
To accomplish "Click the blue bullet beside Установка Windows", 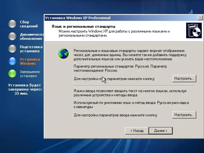I will point(12,61).
